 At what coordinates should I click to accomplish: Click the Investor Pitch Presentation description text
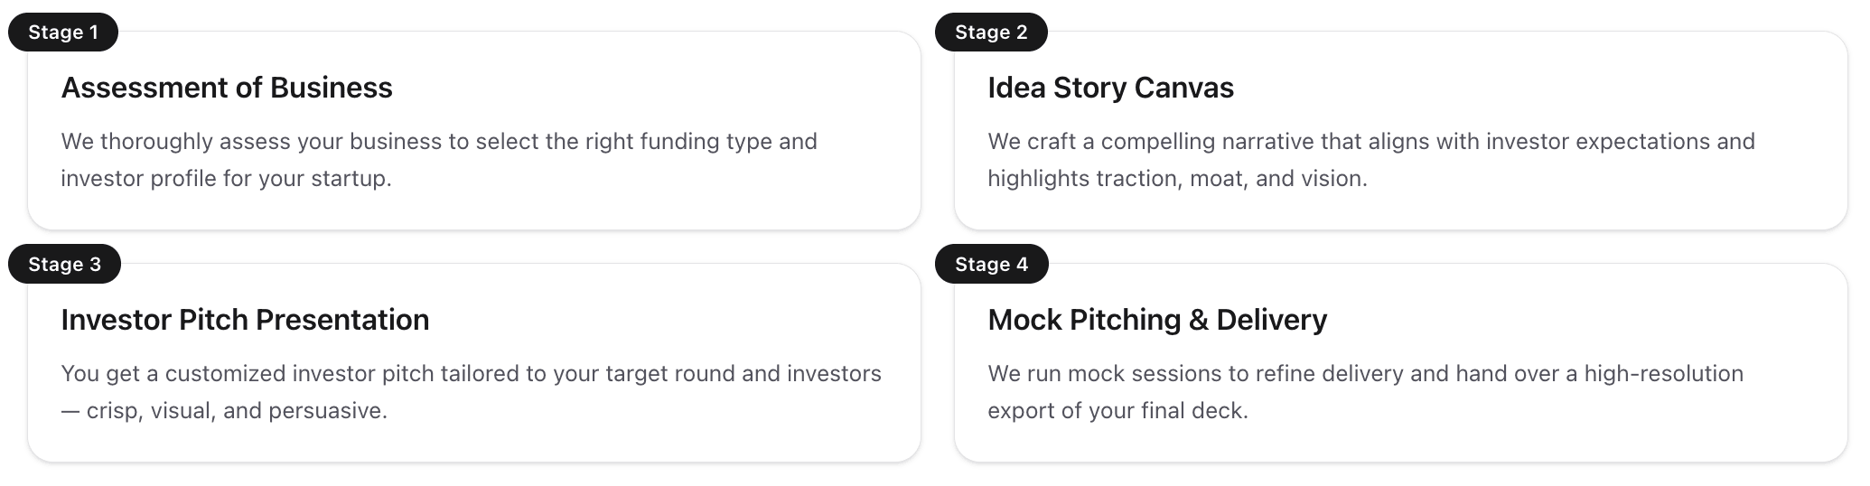(471, 392)
